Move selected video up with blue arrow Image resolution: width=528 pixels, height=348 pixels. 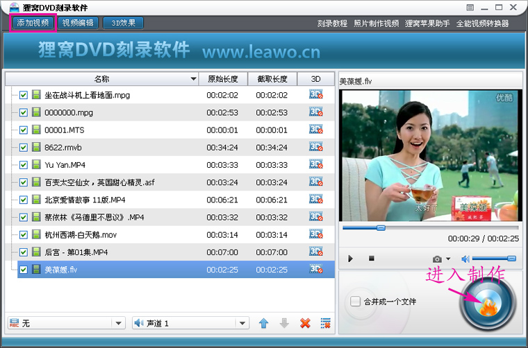coord(264,323)
